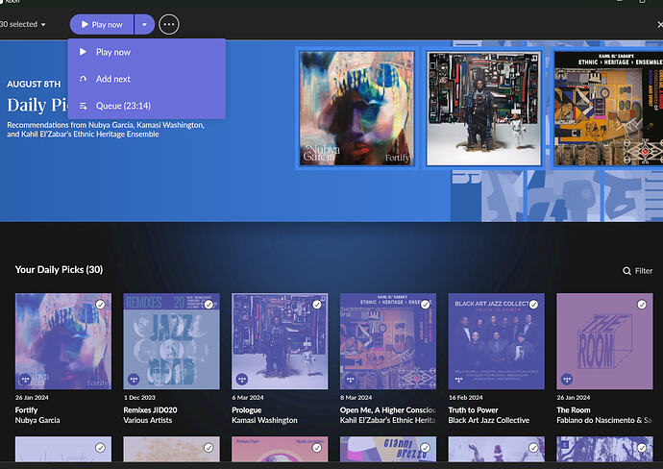Open the Truth to Power album cover
This screenshot has height=469, width=663.
[497, 341]
